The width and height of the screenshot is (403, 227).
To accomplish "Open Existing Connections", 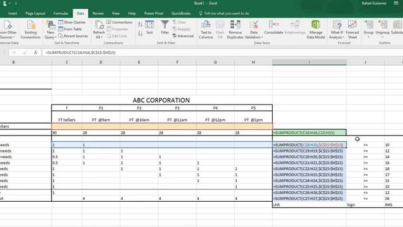I will 31,30.
